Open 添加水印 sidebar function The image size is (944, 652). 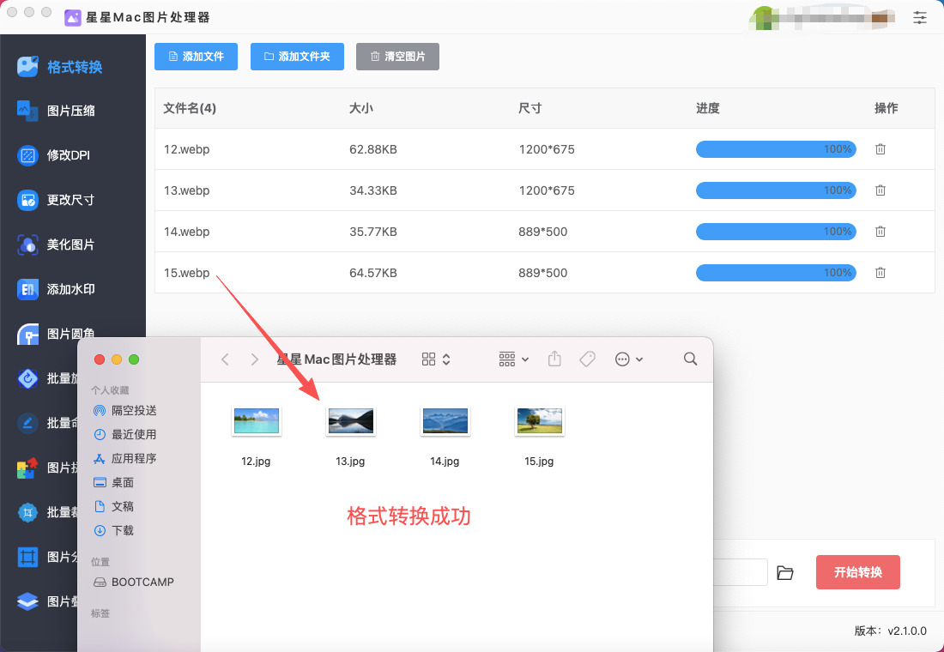point(70,289)
